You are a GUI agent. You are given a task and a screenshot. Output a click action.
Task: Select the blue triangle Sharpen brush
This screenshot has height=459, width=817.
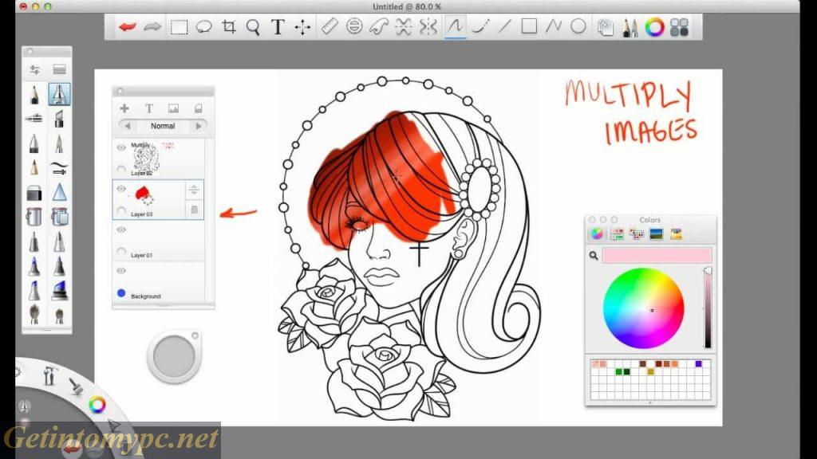tap(59, 192)
